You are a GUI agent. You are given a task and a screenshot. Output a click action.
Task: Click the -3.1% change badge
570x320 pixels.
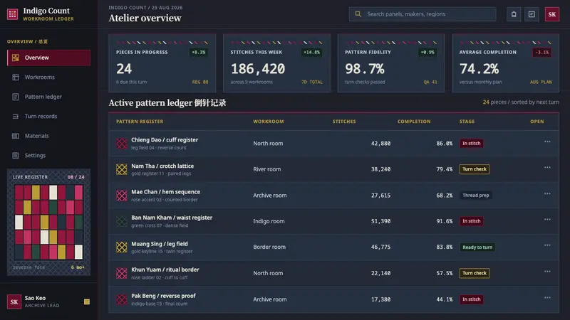point(542,52)
